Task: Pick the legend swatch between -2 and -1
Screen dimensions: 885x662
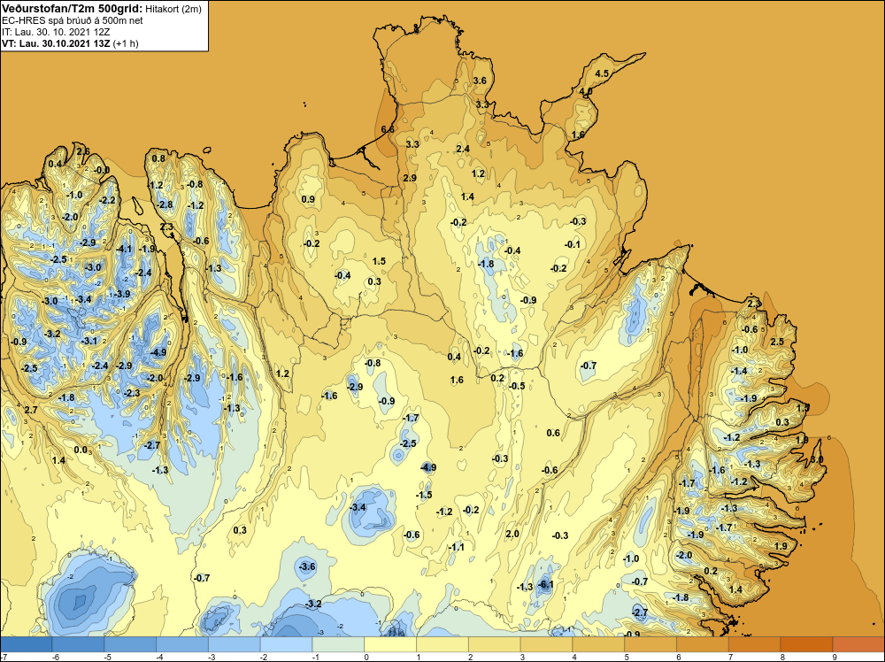Action: pos(287,644)
